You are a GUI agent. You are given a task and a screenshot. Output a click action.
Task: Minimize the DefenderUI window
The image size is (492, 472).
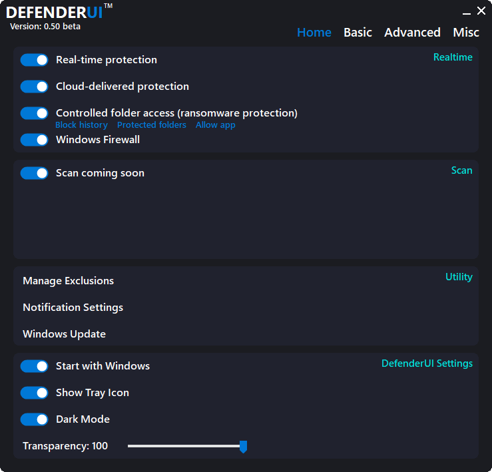point(467,13)
